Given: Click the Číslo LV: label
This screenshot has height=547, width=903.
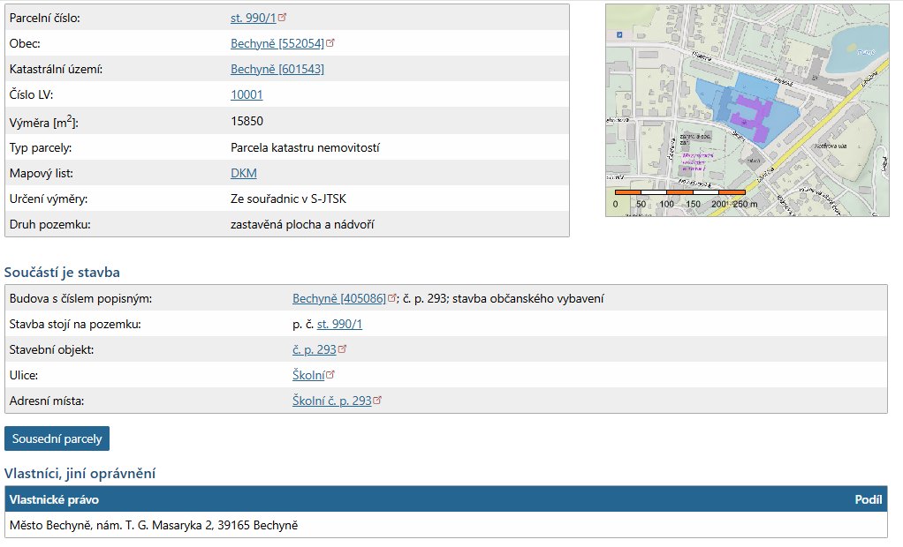Looking at the screenshot, I should pyautogui.click(x=31, y=95).
